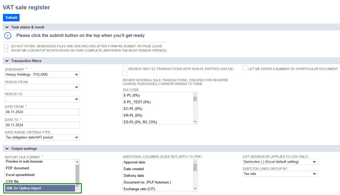Collapse the Transaction filters section

(x=7, y=61)
